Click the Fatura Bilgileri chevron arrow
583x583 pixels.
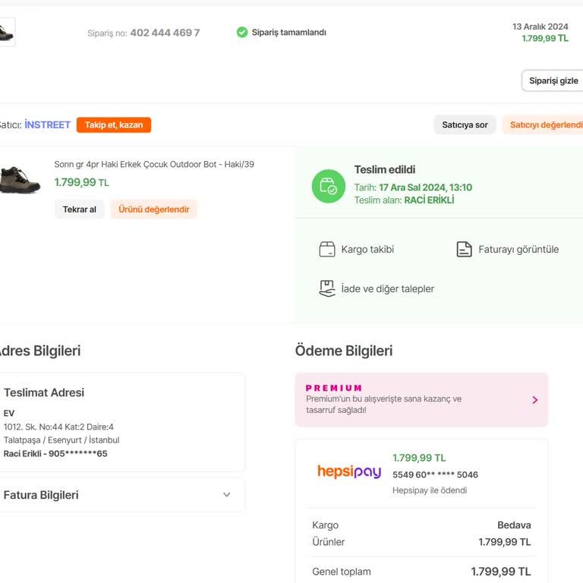tap(226, 495)
